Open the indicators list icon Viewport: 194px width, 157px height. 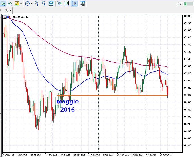click(17, 4)
